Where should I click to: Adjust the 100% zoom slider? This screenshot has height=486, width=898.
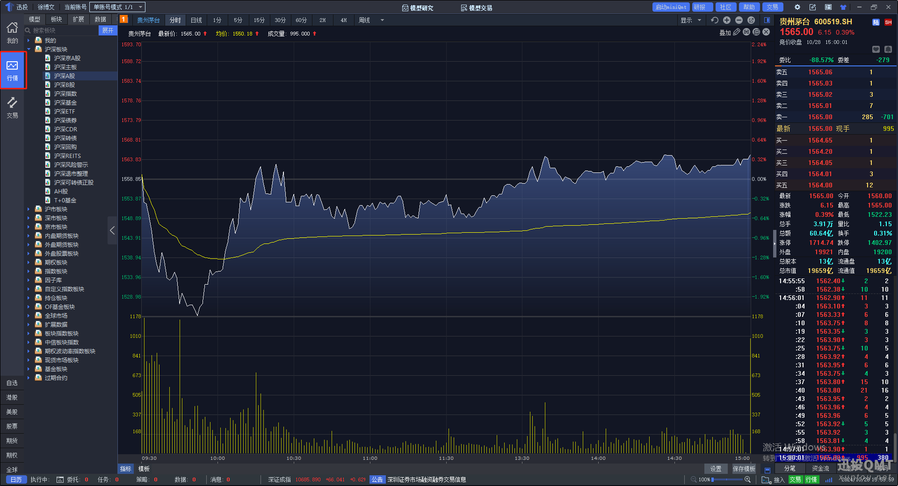coord(727,479)
